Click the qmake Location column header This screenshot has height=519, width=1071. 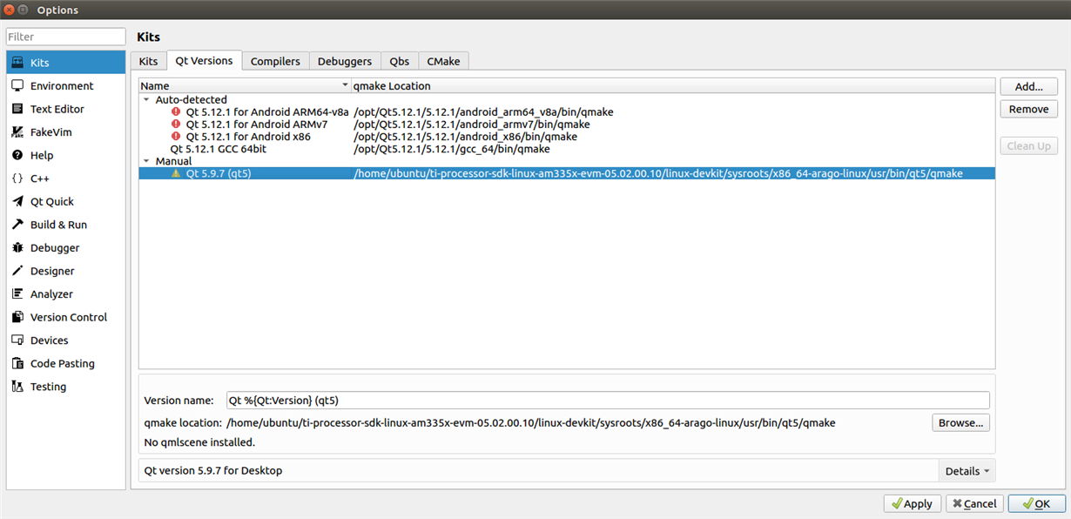[x=672, y=86]
